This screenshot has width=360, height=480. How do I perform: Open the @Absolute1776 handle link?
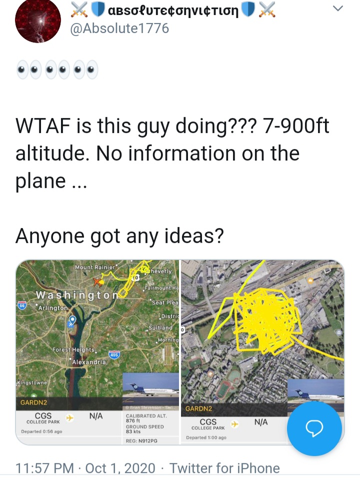pyautogui.click(x=119, y=28)
